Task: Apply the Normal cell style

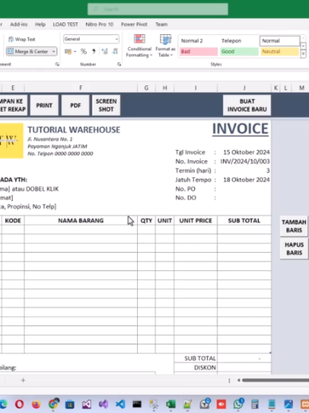Action: [280, 41]
